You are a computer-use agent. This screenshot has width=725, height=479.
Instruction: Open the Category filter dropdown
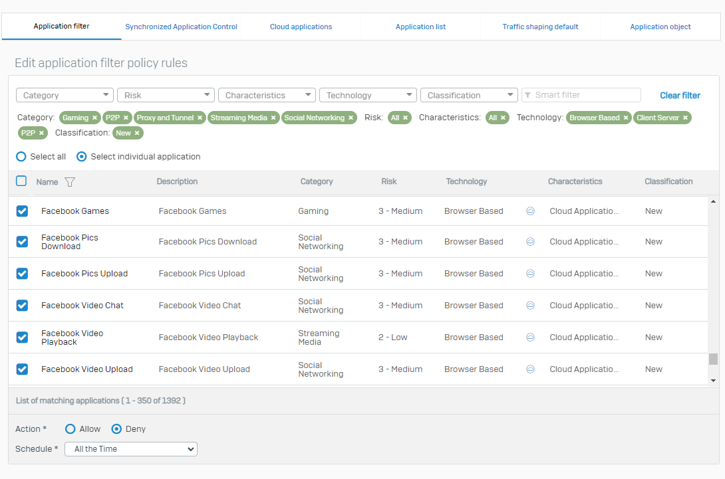[65, 95]
